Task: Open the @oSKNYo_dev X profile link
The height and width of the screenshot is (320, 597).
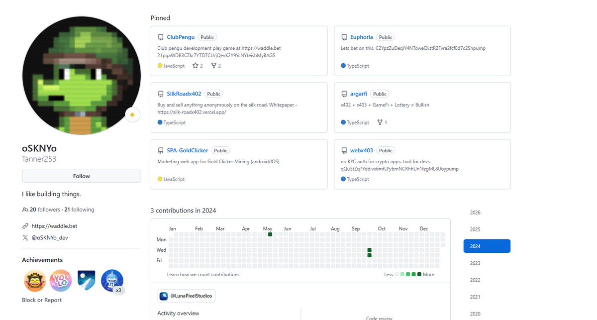Action: click(50, 238)
